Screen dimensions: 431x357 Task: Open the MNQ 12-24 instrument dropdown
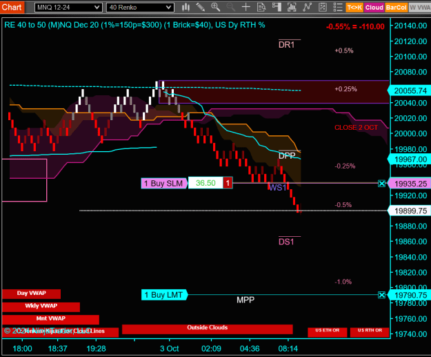point(68,8)
